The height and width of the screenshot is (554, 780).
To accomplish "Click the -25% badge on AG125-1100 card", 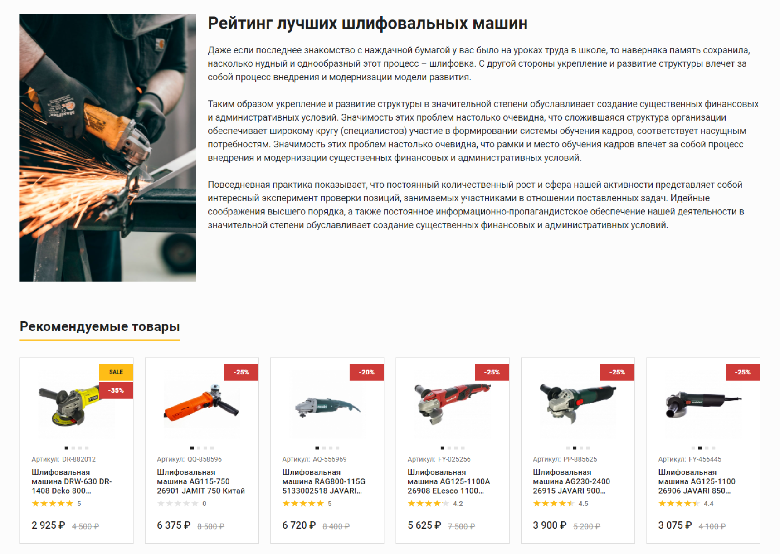I will (742, 372).
